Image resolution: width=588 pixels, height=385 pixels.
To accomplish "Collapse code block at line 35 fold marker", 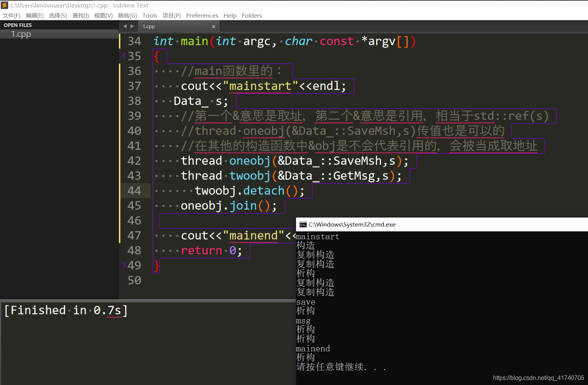I will 124,56.
